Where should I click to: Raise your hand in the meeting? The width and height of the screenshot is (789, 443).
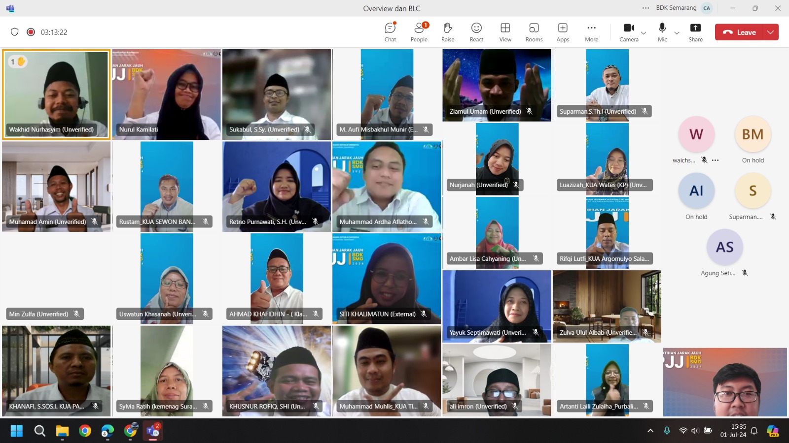448,32
